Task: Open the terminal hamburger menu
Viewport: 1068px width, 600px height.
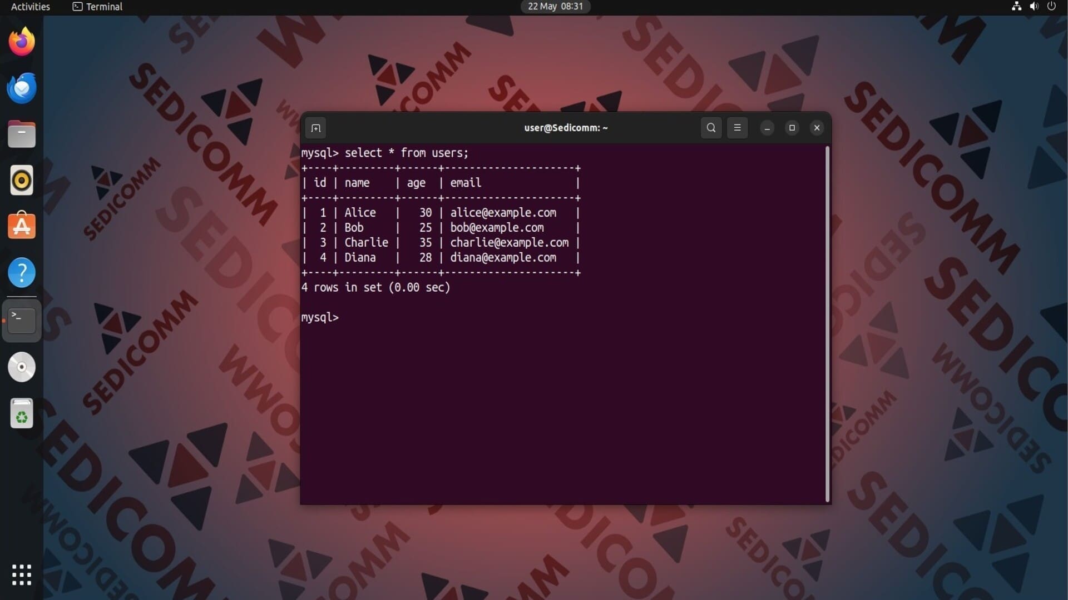Action: coord(737,128)
